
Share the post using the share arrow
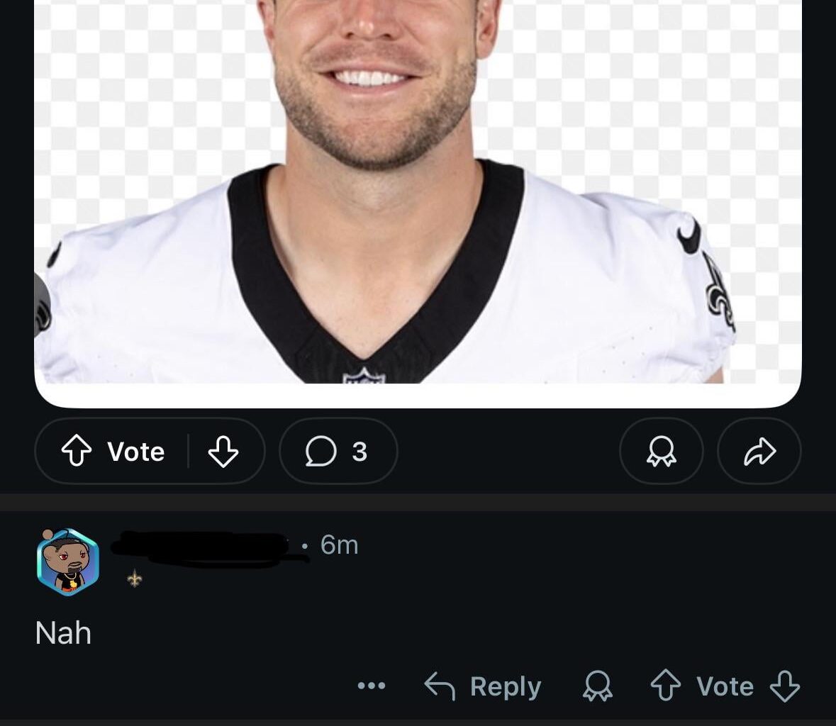click(759, 451)
